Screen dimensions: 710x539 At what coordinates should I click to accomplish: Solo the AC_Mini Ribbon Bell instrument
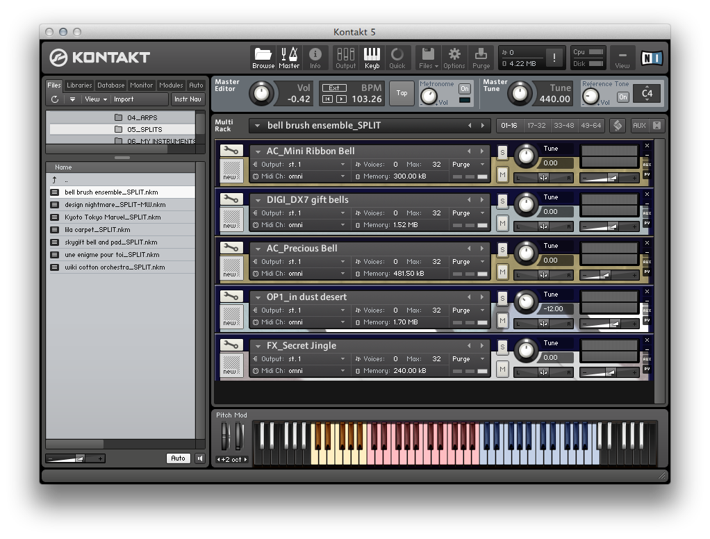(502, 153)
